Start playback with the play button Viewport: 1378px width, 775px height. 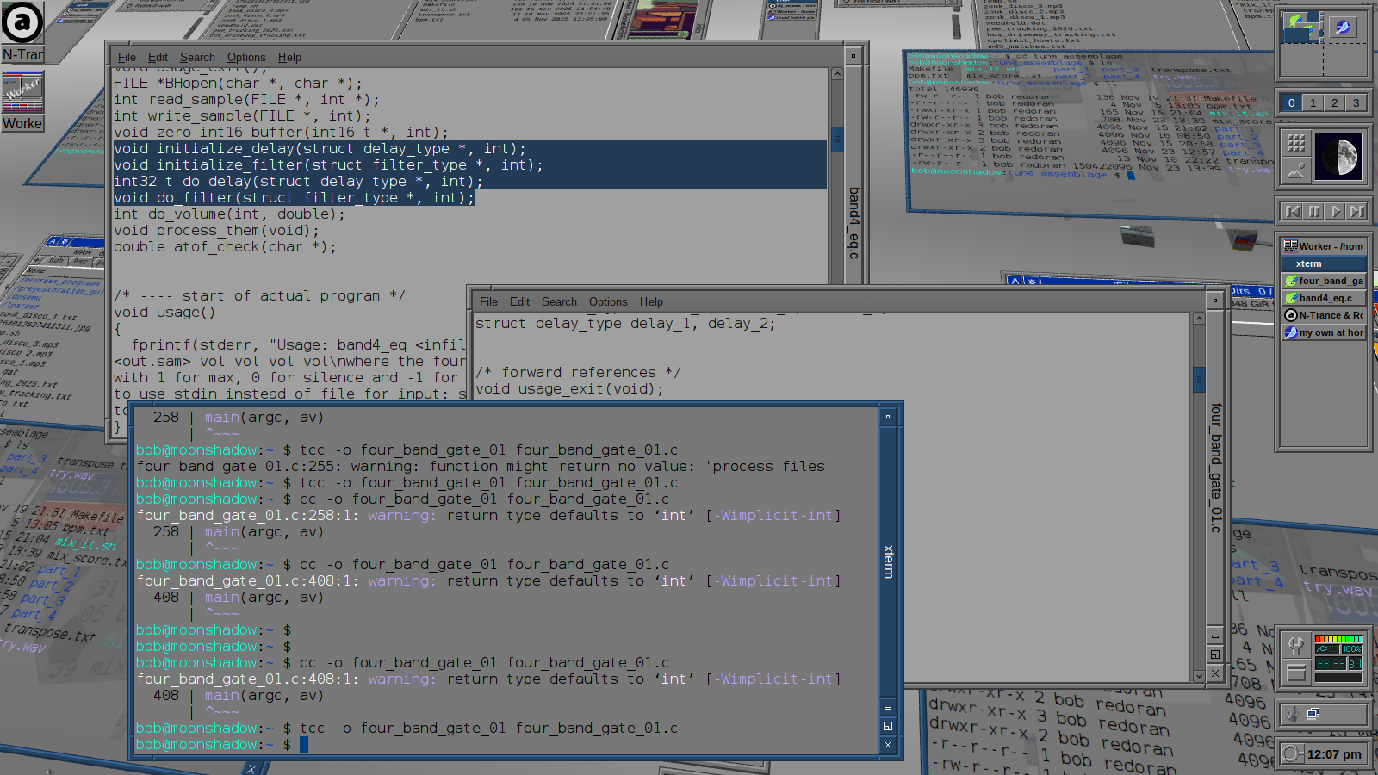click(1335, 211)
